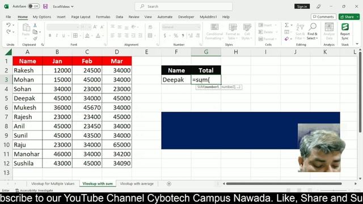Collapse the ribbon with chevron
The image size is (363, 204).
(x=357, y=44)
